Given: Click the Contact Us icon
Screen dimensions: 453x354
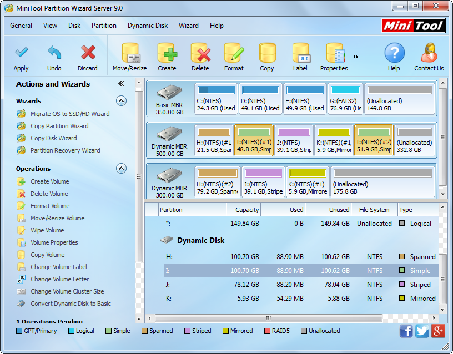Looking at the screenshot, I should tap(429, 53).
